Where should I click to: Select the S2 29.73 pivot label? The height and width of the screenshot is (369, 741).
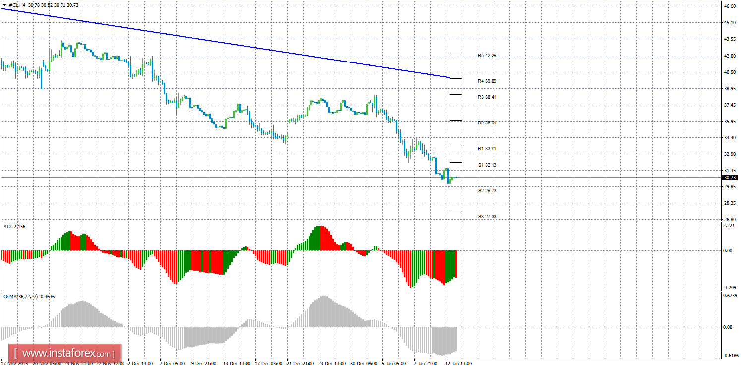tap(487, 190)
